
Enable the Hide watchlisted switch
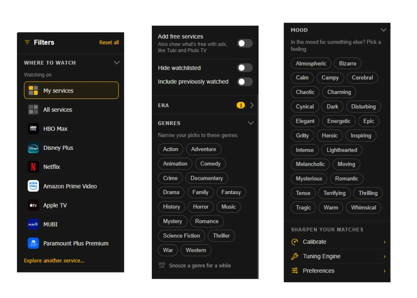(x=245, y=68)
